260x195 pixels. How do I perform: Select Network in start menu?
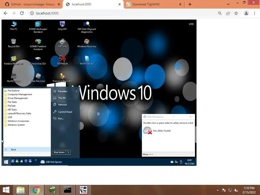click(x=65, y=105)
